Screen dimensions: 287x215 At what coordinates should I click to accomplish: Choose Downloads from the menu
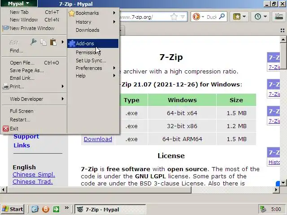tap(93, 30)
